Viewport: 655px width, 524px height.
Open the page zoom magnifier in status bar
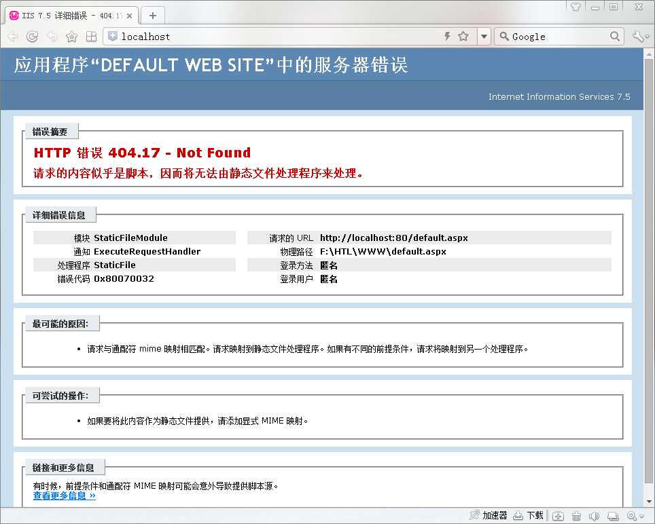coord(632,516)
